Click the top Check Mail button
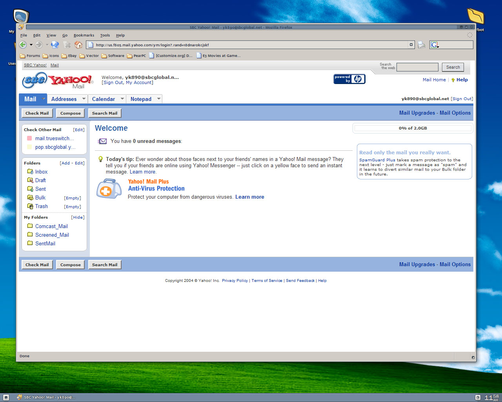This screenshot has height=402, width=502. [37, 113]
